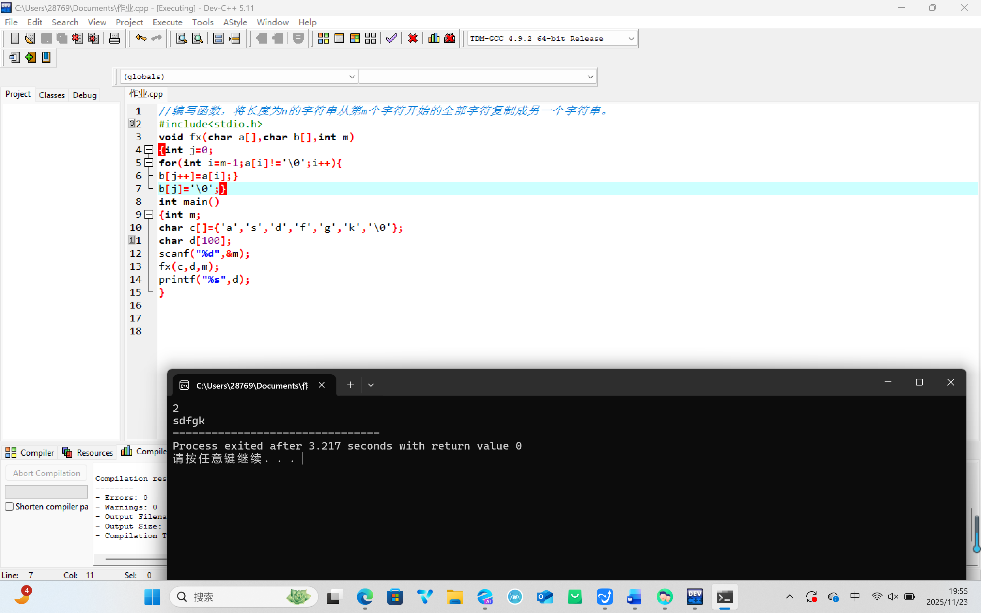Switch to the Classes tab
The height and width of the screenshot is (613, 981).
tap(51, 95)
